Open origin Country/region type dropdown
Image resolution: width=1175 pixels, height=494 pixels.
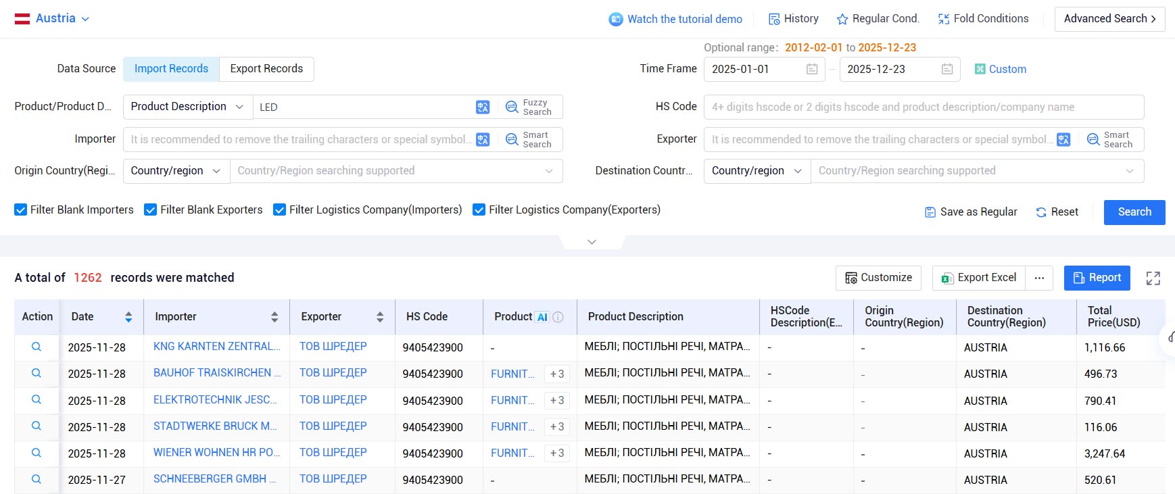(176, 171)
